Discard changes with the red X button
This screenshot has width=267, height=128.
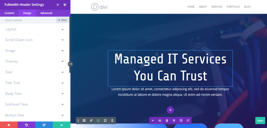9,125
